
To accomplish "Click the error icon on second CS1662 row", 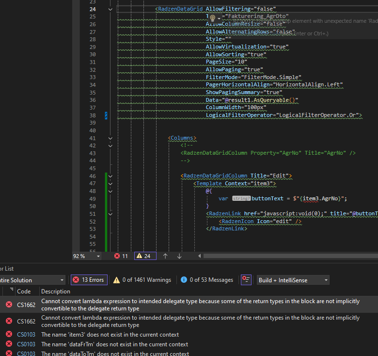I will click(9, 321).
